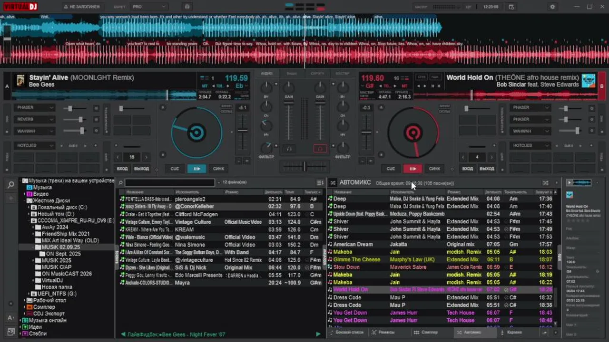This screenshot has height=342, width=609.
Task: Open the browser list options icon
Action: 320,183
